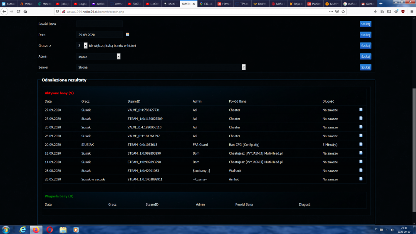
Task: Launch Opera from the Windows taskbar
Action: coord(50,229)
